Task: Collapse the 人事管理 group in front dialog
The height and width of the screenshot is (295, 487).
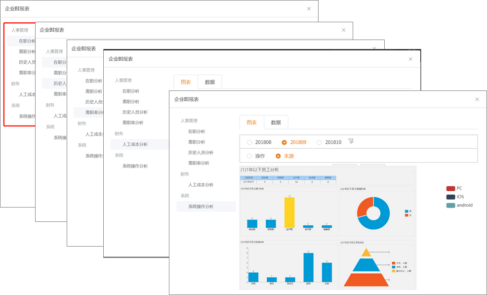Action: (x=189, y=121)
